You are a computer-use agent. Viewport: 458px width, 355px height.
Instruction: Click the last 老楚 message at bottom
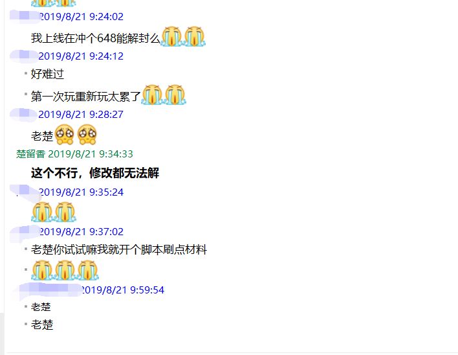(x=42, y=325)
